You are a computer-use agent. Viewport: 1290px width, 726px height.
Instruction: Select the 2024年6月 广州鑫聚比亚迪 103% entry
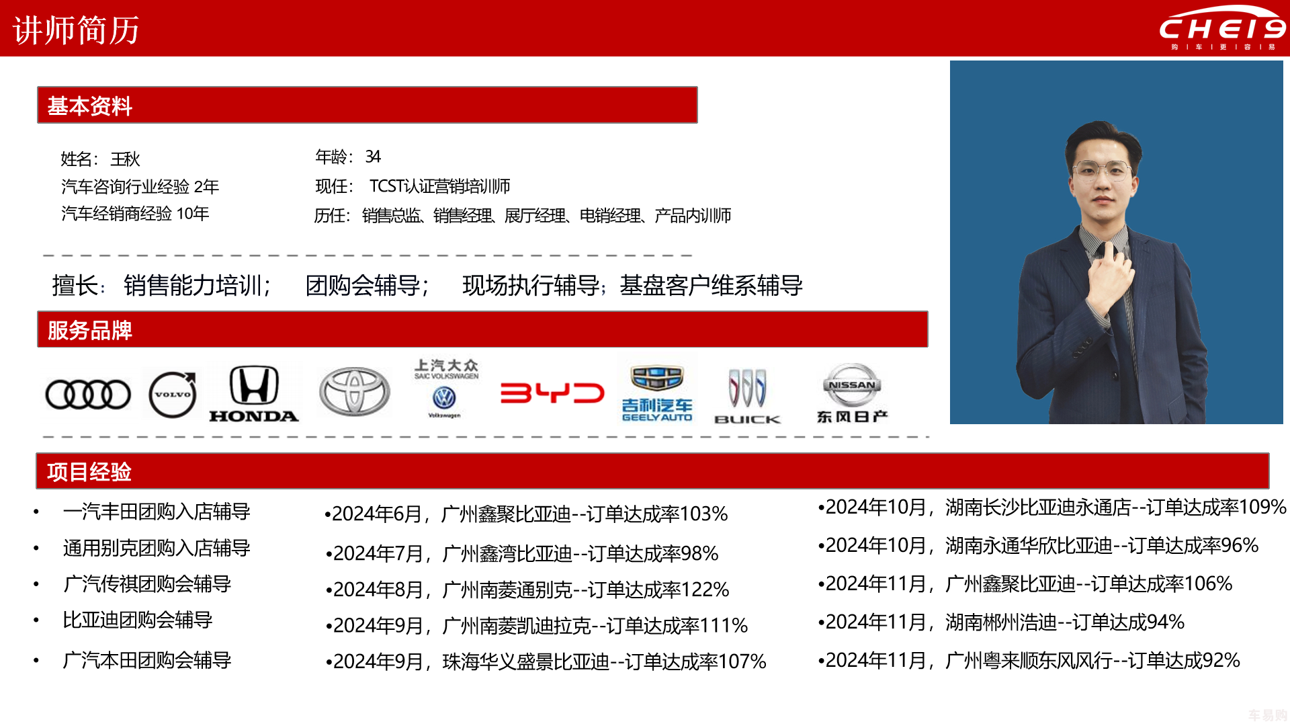(x=526, y=514)
